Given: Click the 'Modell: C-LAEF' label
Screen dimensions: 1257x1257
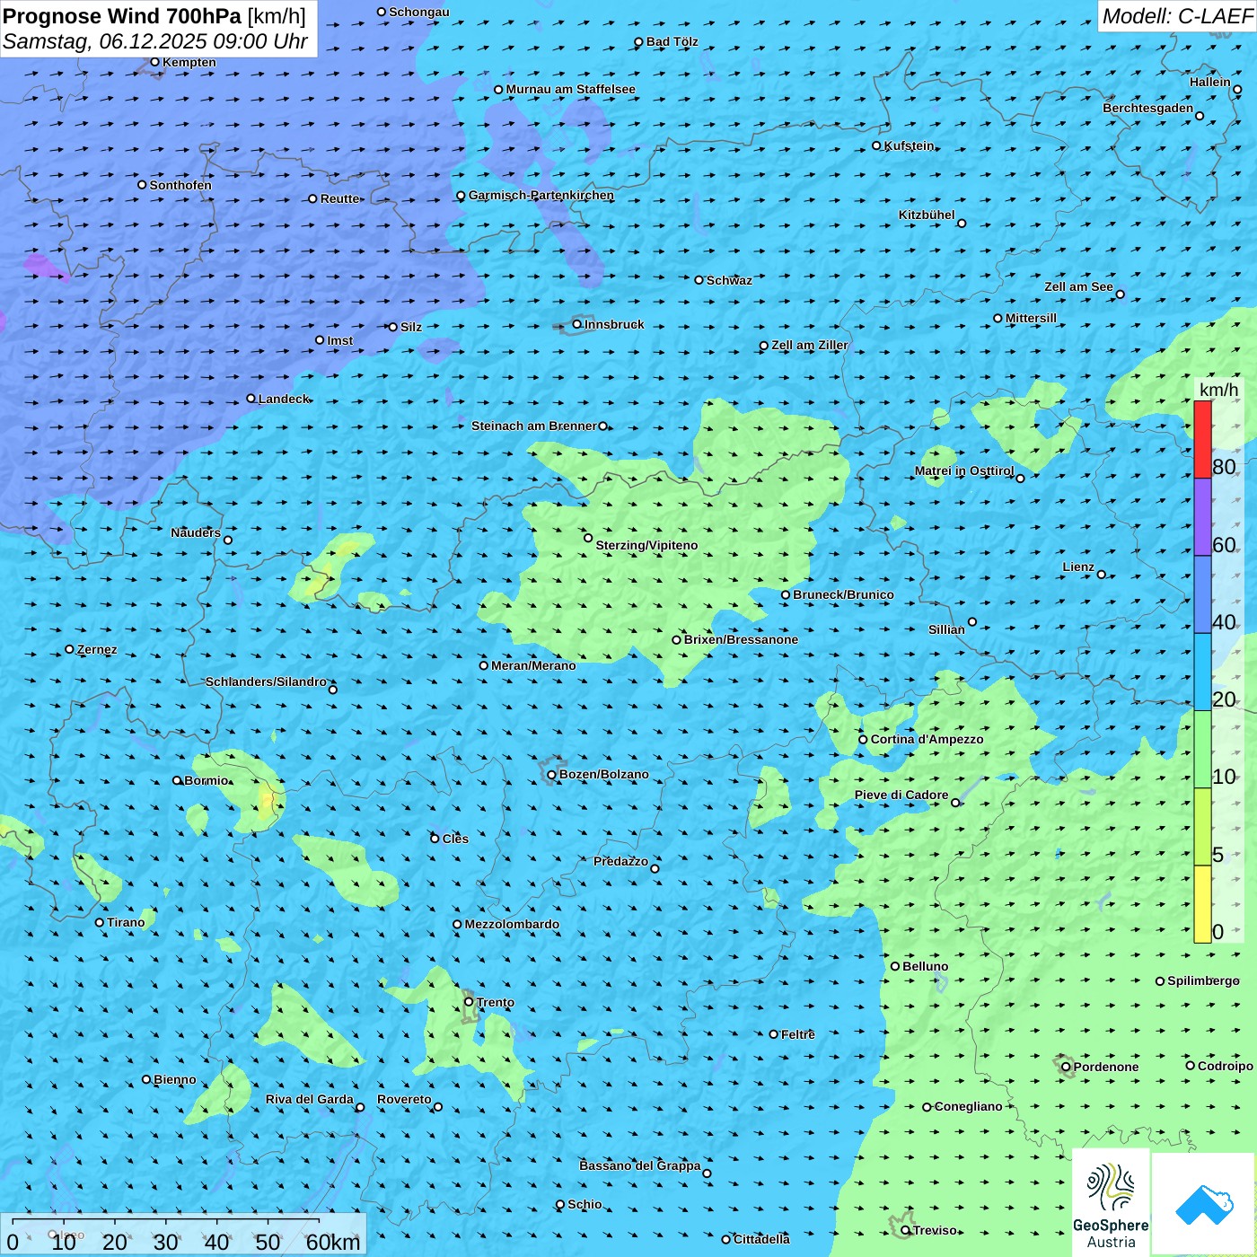Looking at the screenshot, I should (1177, 16).
